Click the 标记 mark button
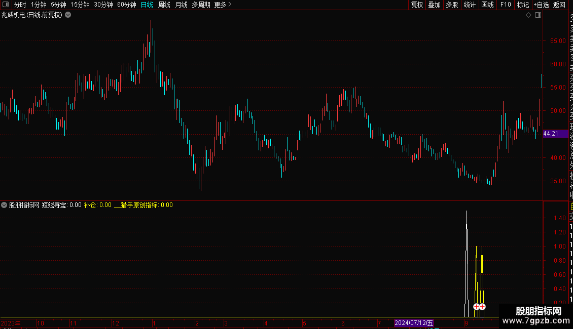The width and height of the screenshot is (573, 329). tap(523, 5)
